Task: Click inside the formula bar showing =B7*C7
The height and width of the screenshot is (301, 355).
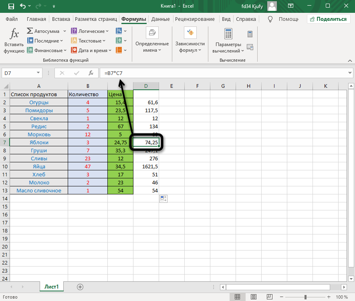Action: [x=224, y=73]
